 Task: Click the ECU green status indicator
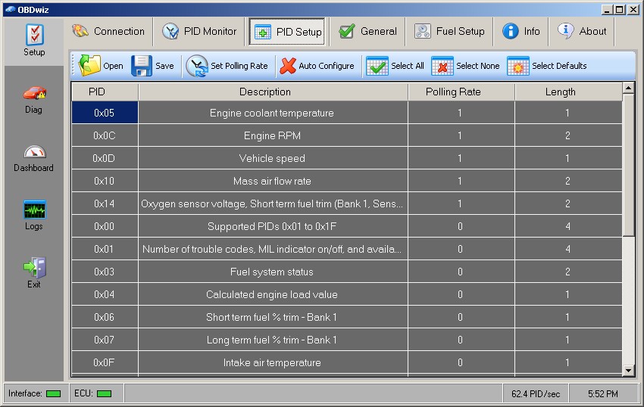point(104,394)
